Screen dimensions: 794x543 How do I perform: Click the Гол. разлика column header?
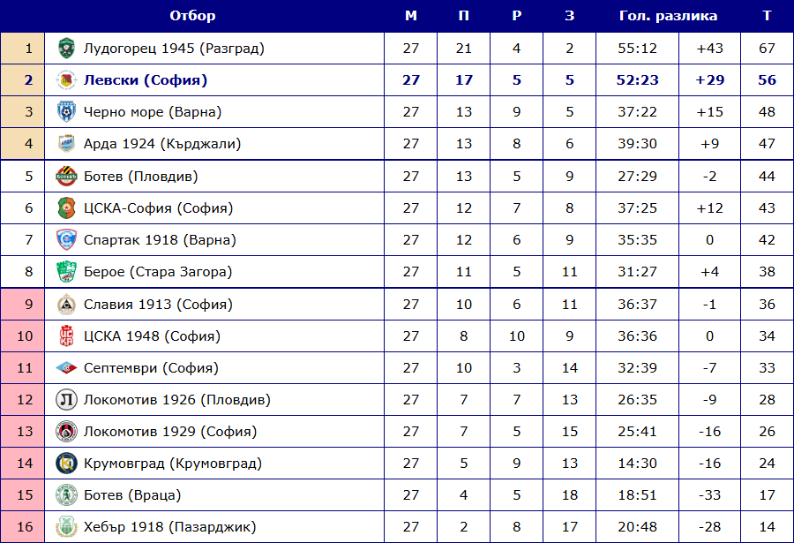[668, 16]
